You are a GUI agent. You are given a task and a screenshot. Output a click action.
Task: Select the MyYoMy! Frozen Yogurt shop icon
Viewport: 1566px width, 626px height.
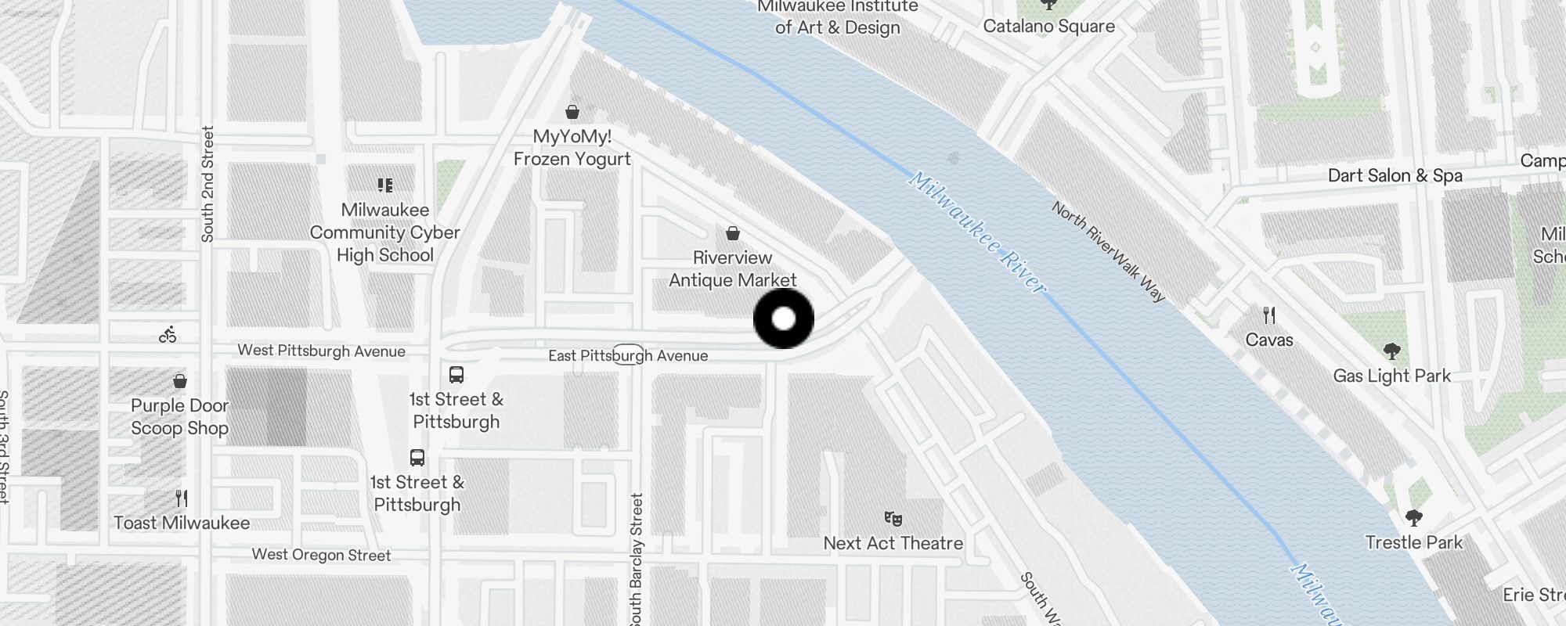572,112
